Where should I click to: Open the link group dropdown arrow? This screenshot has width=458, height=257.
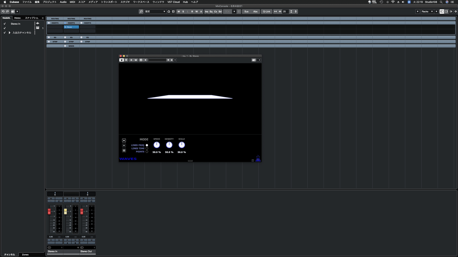click(x=234, y=11)
